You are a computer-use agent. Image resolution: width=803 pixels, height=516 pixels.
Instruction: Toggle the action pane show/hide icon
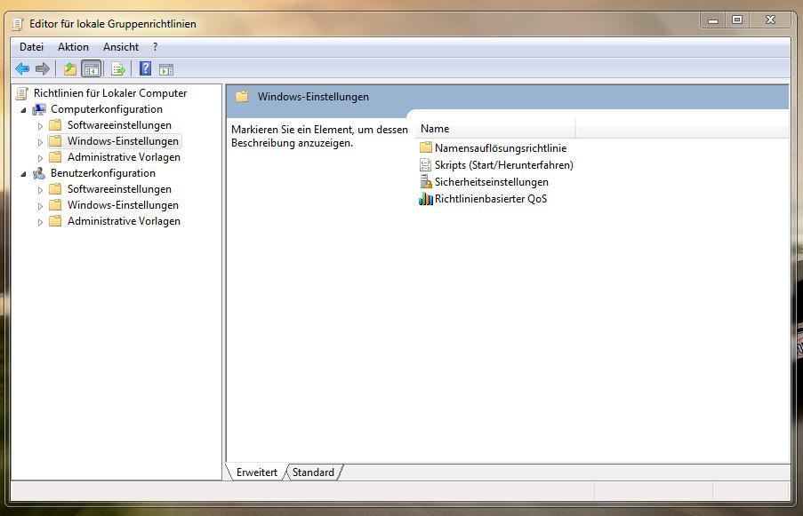pos(166,69)
